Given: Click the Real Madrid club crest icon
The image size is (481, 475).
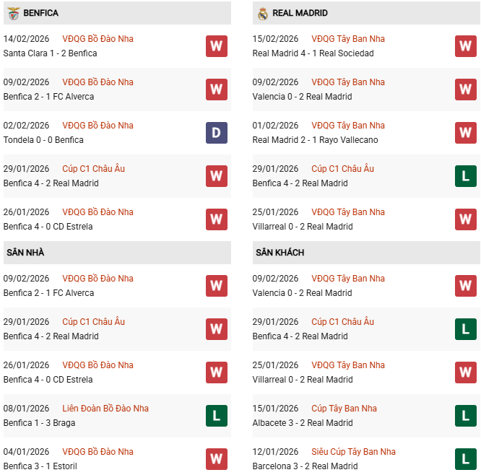Looking at the screenshot, I should [262, 13].
